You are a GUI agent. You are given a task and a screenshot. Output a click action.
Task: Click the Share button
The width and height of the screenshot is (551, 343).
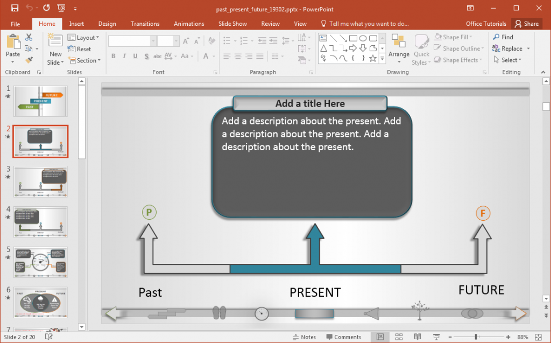(x=527, y=24)
